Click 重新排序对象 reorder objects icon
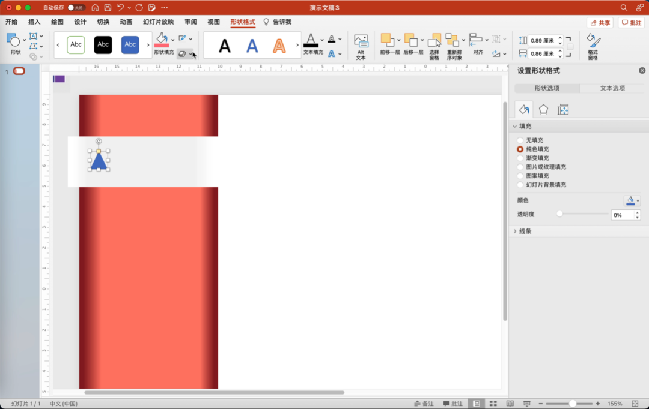The height and width of the screenshot is (409, 649). click(452, 41)
